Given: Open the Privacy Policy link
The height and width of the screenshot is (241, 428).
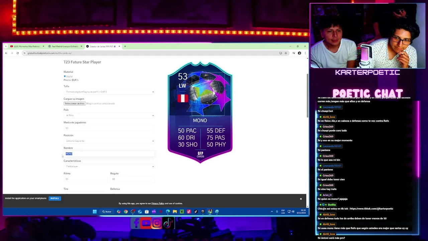Looking at the screenshot, I should [157, 204].
